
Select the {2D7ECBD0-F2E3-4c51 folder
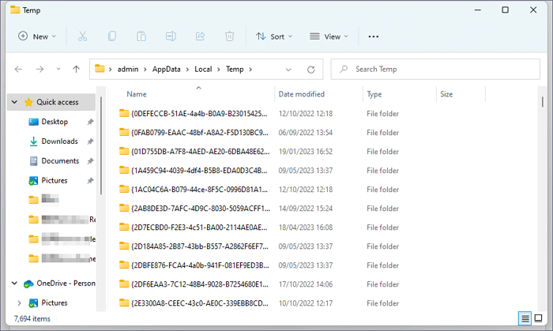pyautogui.click(x=199, y=228)
